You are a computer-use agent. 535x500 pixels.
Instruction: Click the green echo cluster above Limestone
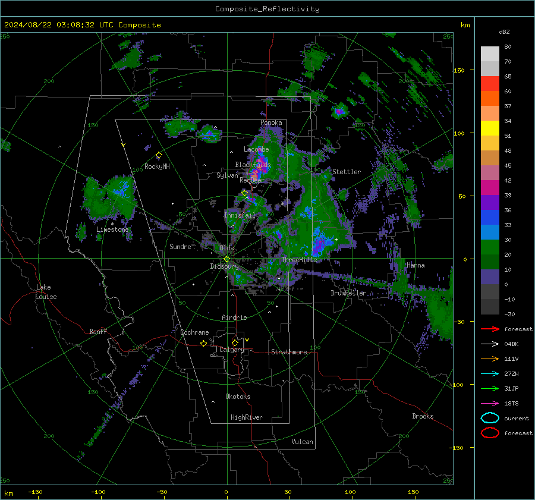pos(111,198)
